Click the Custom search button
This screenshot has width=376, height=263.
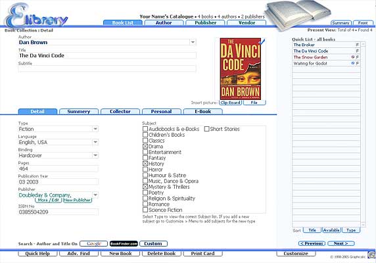click(153, 243)
